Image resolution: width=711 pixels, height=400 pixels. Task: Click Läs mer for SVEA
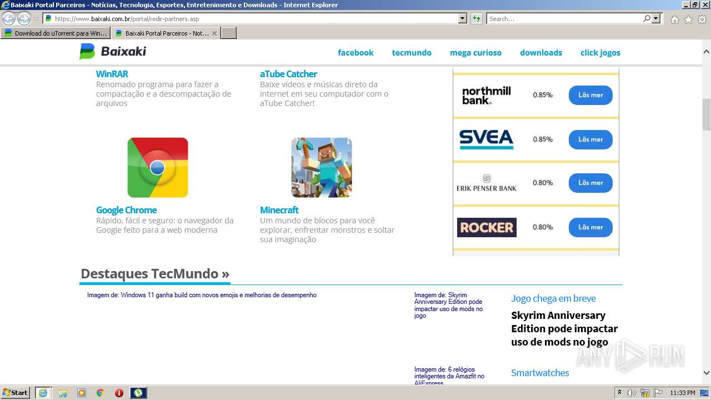pyautogui.click(x=590, y=139)
